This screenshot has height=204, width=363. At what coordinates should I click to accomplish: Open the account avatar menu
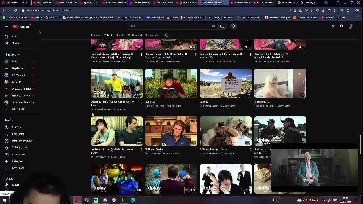click(x=351, y=26)
